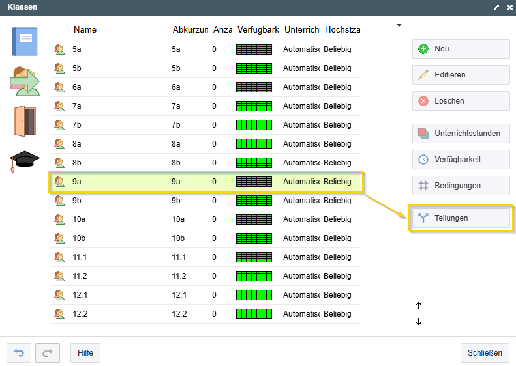Screen dimensions: 516x366
Task: Click the count 0 in the 11.2 row
Action: coord(214,276)
